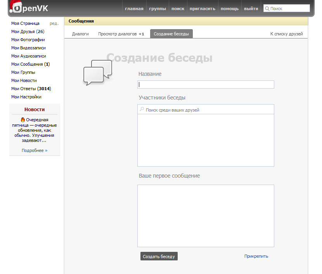Click the chat bubbles conversation icon
The height and width of the screenshot is (274, 322).
tap(97, 72)
